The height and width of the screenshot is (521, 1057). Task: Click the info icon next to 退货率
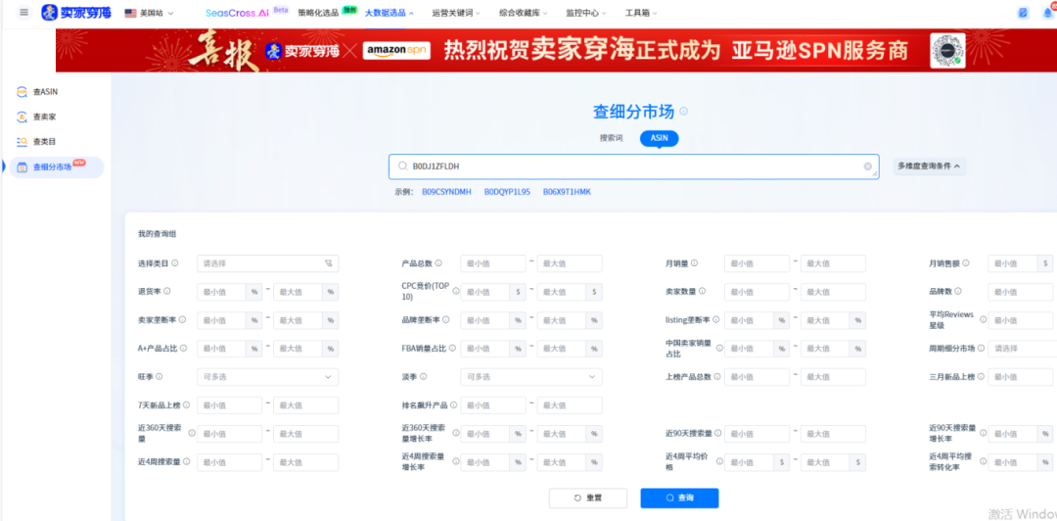click(168, 292)
